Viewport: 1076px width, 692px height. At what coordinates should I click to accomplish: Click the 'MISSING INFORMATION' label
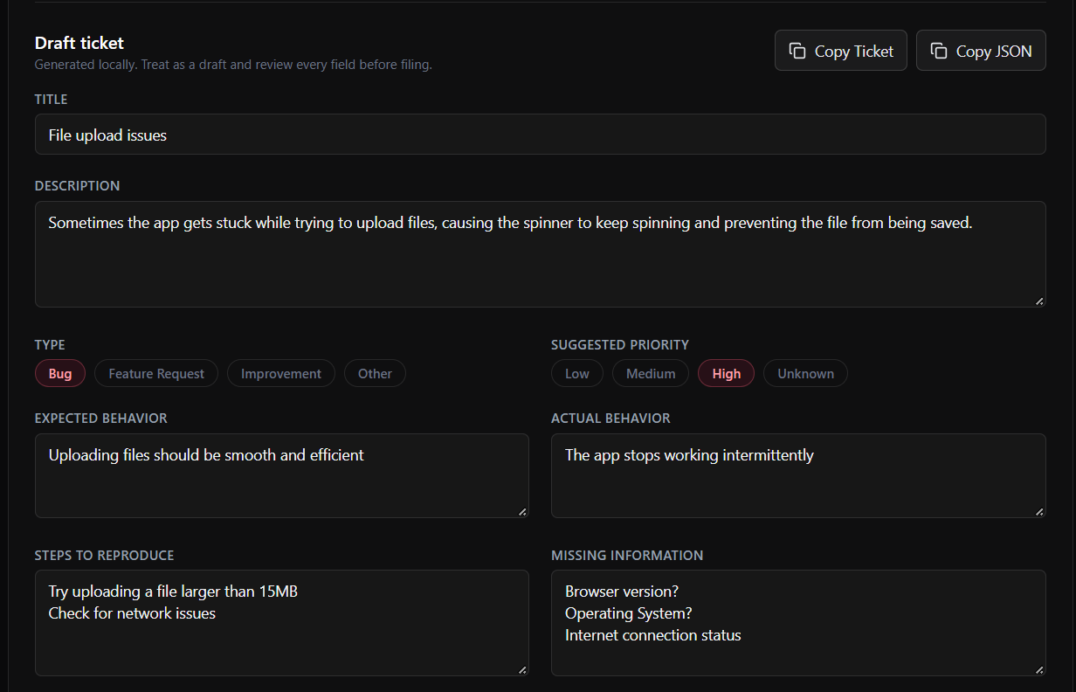tap(627, 555)
